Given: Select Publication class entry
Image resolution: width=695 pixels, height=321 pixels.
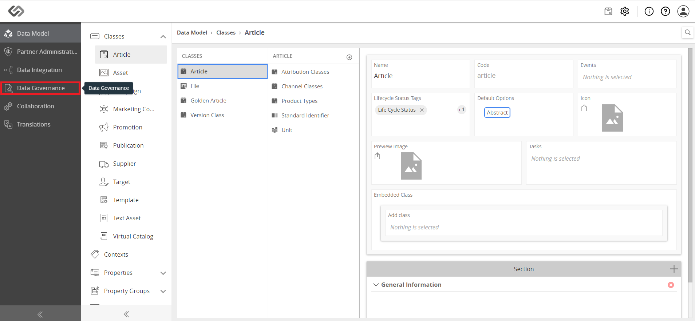Looking at the screenshot, I should [131, 145].
